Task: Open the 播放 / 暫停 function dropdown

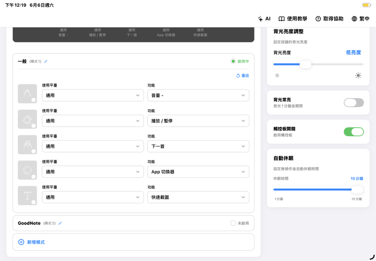Action: tap(198, 121)
